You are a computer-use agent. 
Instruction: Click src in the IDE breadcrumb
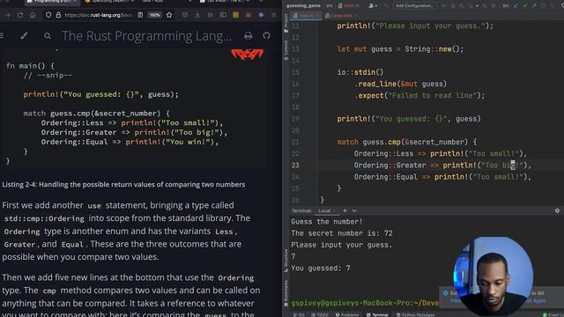click(x=329, y=6)
